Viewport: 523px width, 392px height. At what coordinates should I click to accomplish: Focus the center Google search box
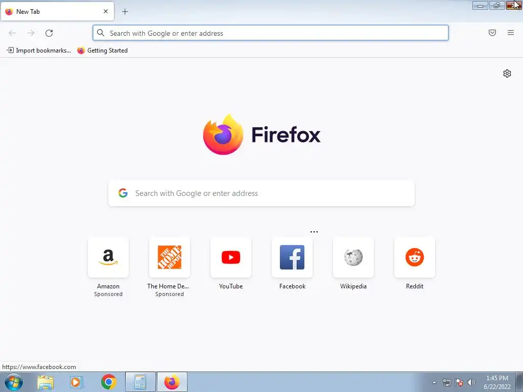261,193
